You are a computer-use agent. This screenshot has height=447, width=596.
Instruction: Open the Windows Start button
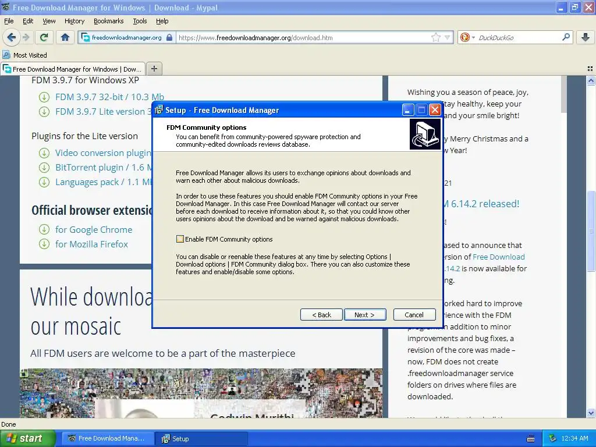[27, 438]
